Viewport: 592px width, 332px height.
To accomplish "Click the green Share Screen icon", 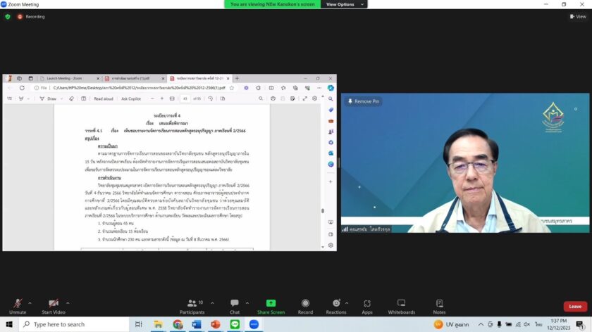I will 271,305.
